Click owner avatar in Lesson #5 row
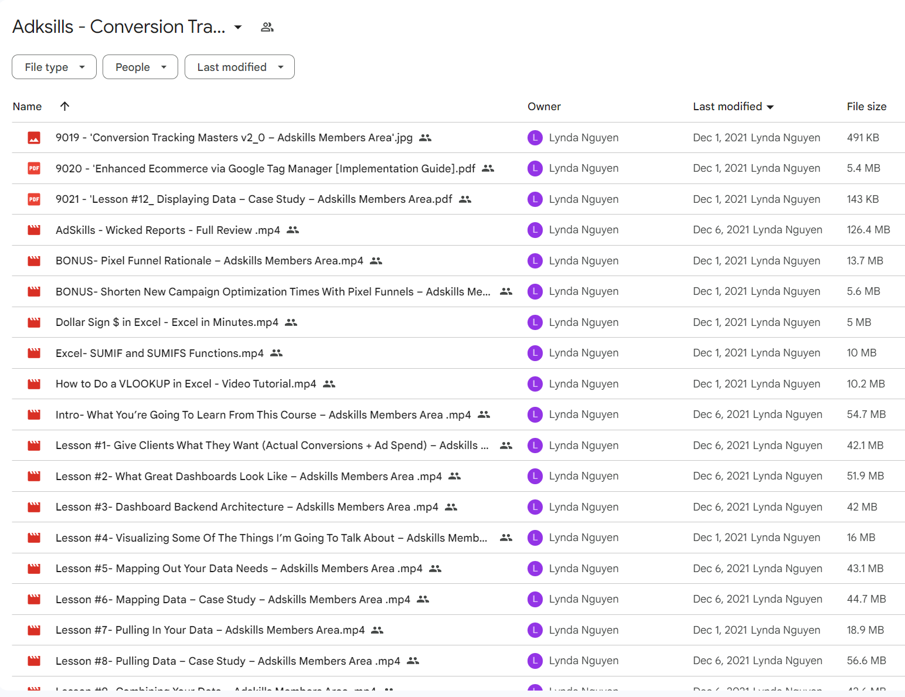This screenshot has height=697, width=905. [x=535, y=569]
